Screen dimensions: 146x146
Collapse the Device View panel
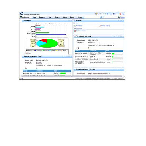click(x=23, y=20)
